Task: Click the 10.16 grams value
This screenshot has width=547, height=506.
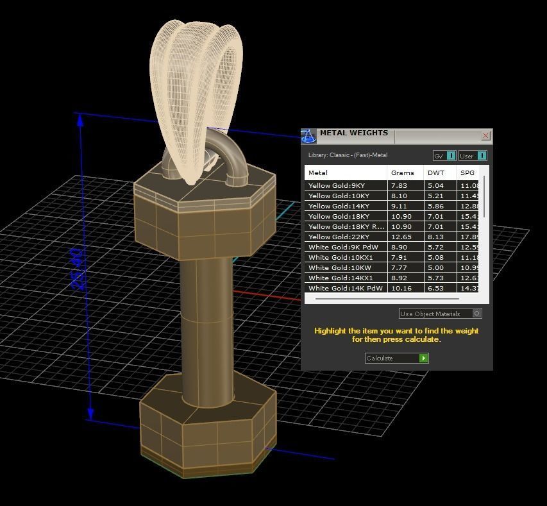Action: [401, 288]
